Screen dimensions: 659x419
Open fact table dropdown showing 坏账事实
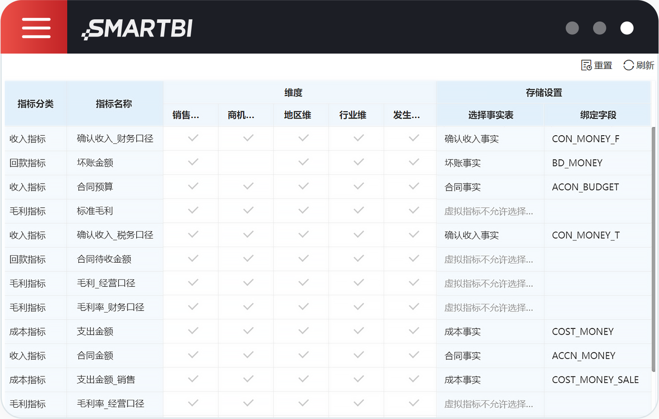point(490,163)
